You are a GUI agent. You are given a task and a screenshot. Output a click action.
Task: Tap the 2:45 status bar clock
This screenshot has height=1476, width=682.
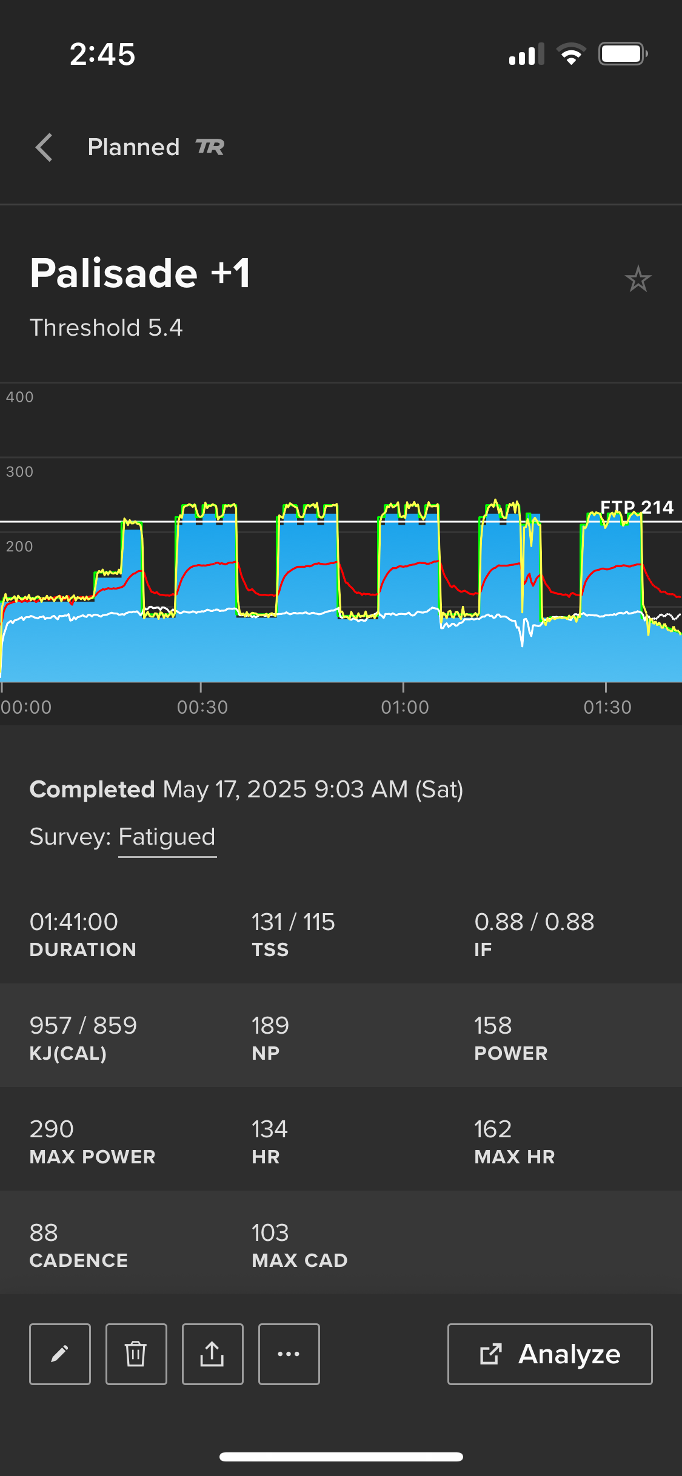click(102, 54)
